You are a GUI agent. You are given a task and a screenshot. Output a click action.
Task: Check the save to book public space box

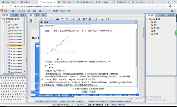click(x=90, y=89)
